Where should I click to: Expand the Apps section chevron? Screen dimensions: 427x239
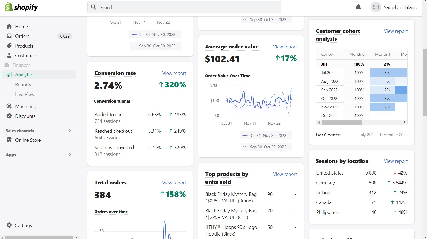coord(70,155)
